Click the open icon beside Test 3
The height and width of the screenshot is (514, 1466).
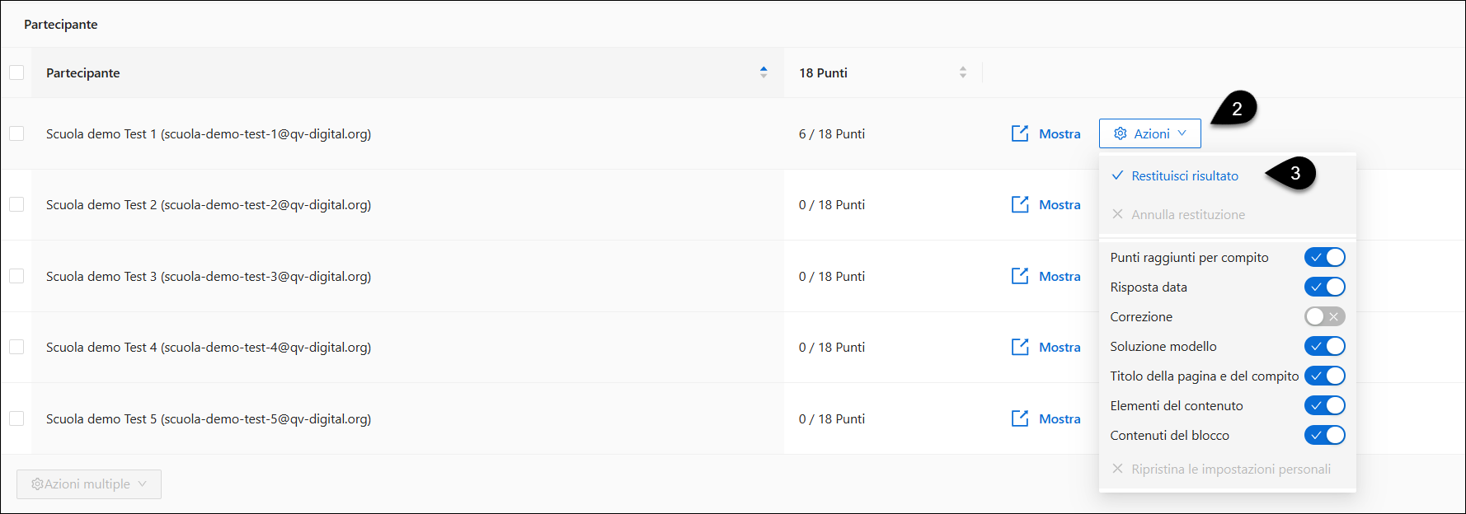coord(1020,276)
